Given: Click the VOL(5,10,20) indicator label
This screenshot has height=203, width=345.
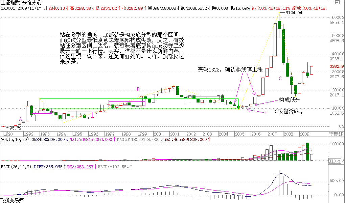Looking at the screenshot, I should 16,139.
